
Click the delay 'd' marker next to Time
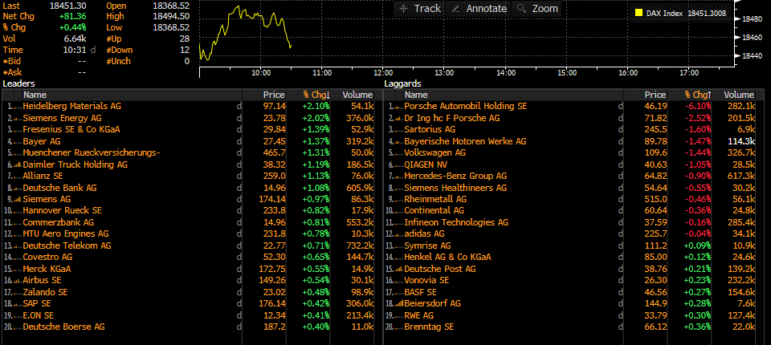93,50
